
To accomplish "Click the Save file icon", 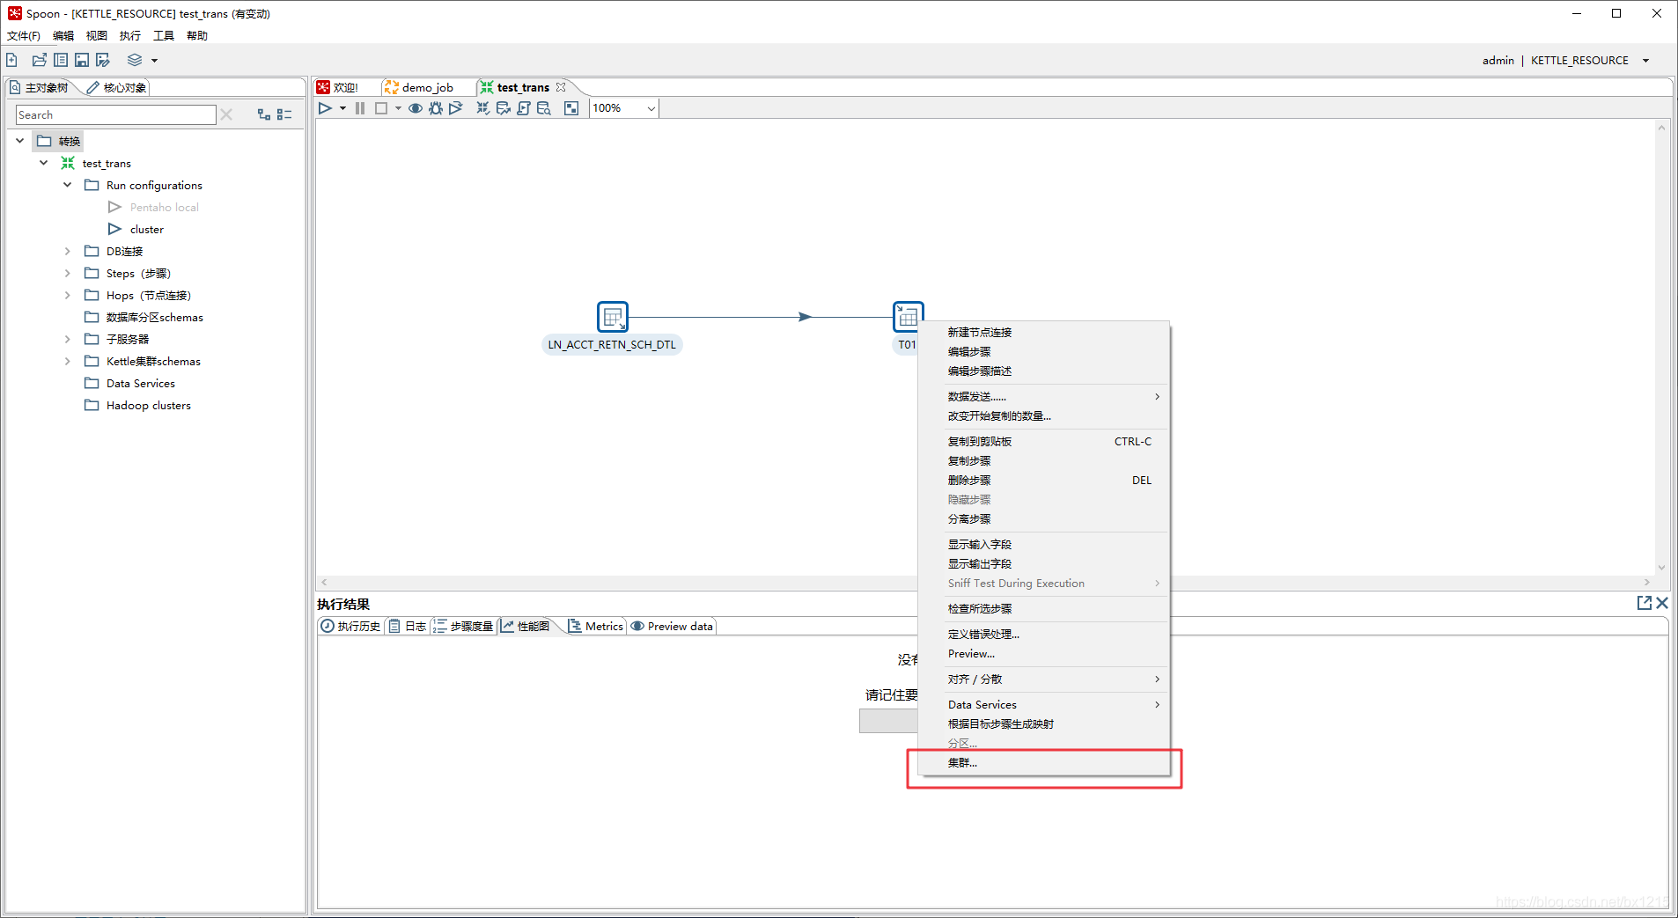I will pos(82,60).
